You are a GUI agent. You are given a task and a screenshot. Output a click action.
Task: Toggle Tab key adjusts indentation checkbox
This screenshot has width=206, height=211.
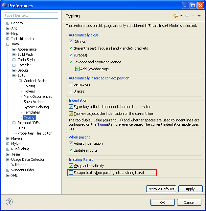[x=71, y=114]
